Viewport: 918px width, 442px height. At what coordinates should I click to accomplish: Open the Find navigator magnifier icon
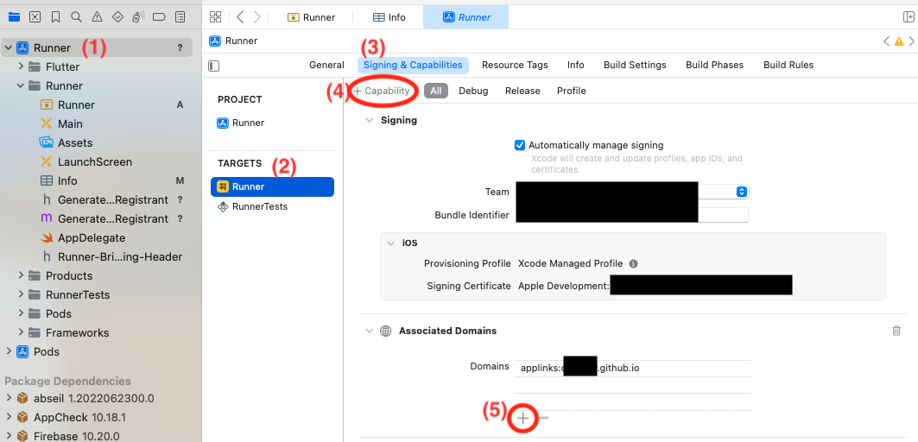point(76,17)
